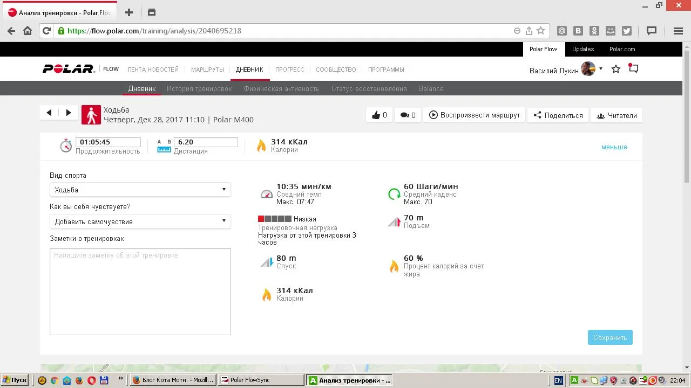
Task: Show the tab list icon beside new tab
Action: coord(151,12)
